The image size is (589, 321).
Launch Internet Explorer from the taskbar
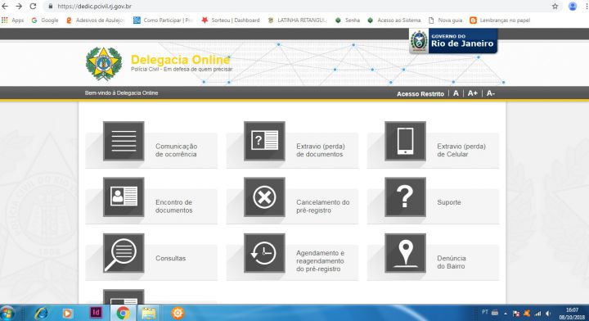tap(41, 313)
